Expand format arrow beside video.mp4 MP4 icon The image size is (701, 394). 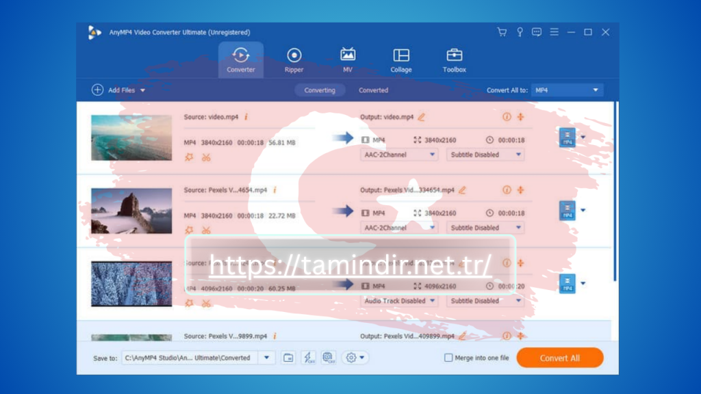click(583, 137)
